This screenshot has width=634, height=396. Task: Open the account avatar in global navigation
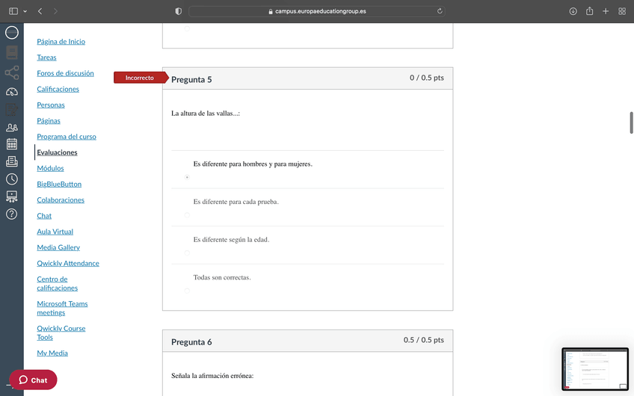coord(12,32)
